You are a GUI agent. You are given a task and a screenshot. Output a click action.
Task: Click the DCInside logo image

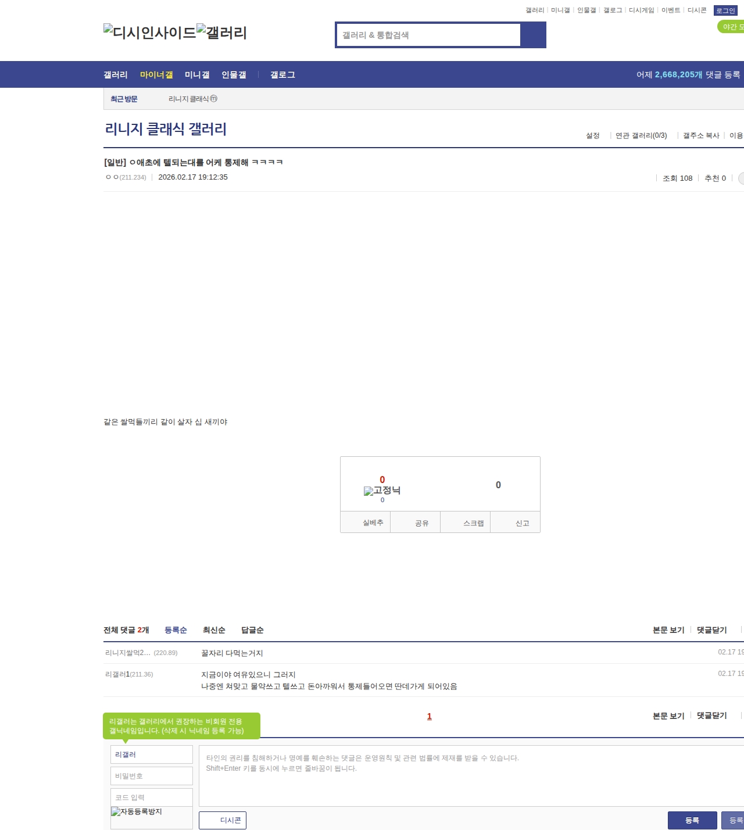coord(149,32)
